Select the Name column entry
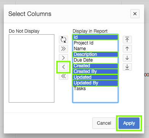 (95, 49)
